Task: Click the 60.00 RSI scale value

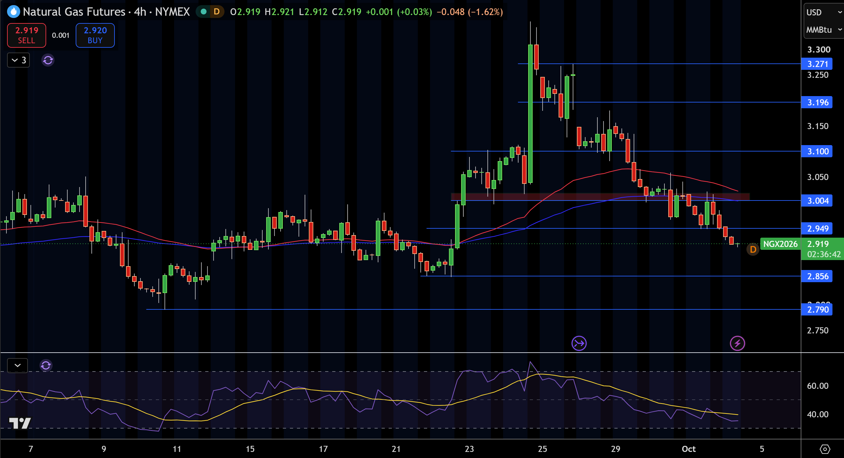Action: (x=817, y=386)
